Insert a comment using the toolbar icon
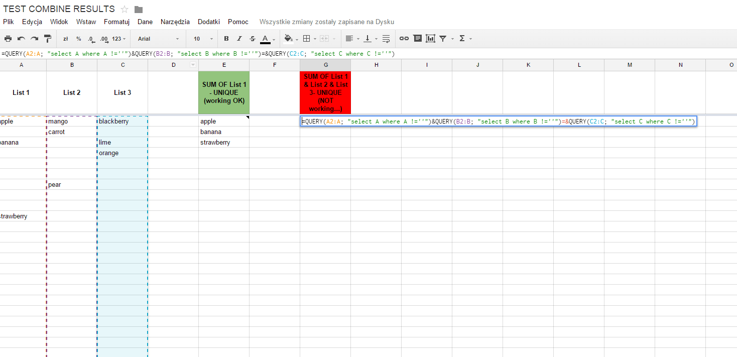This screenshot has height=357, width=737. 417,39
